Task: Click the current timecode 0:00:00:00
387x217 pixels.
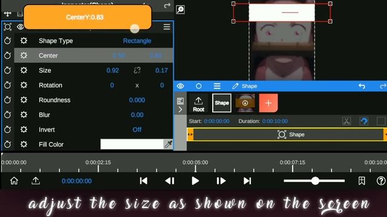Action: [x=77, y=181]
